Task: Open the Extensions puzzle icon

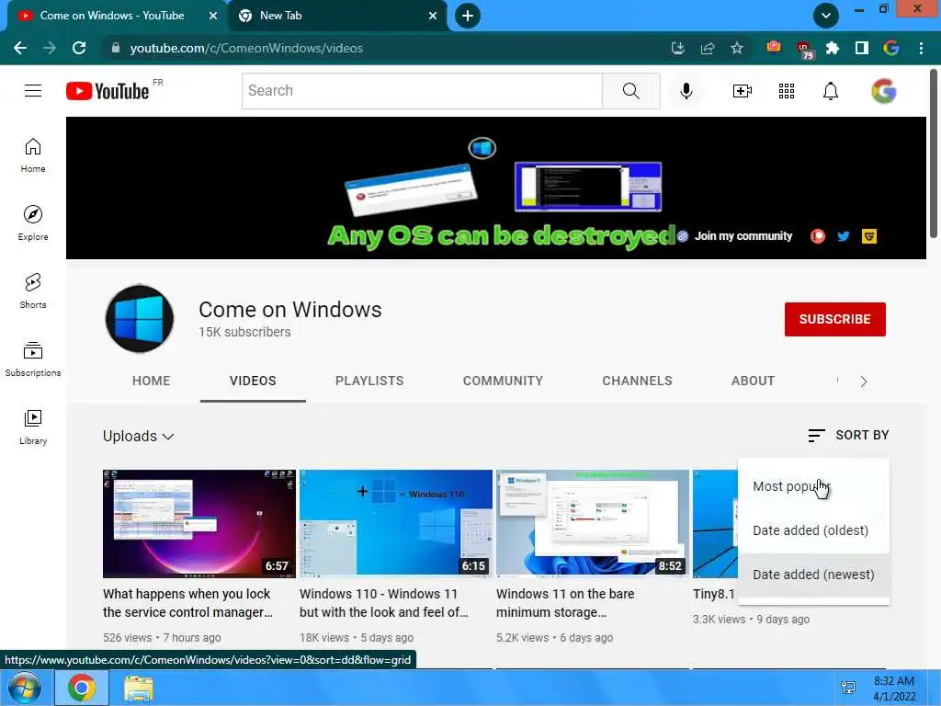Action: 833,48
